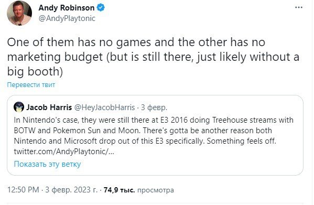Viewport: 314px width, 205px height.
Task: Click the word 'просмотра' in view stats
Action: pos(156,190)
